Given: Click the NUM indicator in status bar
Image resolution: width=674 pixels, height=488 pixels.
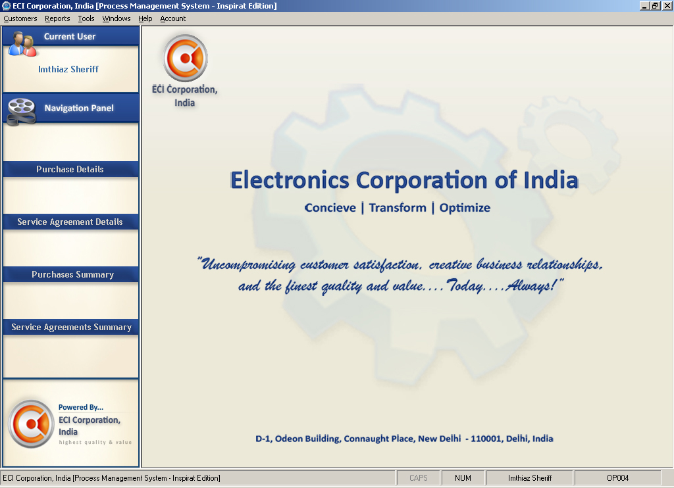Looking at the screenshot, I should (463, 478).
